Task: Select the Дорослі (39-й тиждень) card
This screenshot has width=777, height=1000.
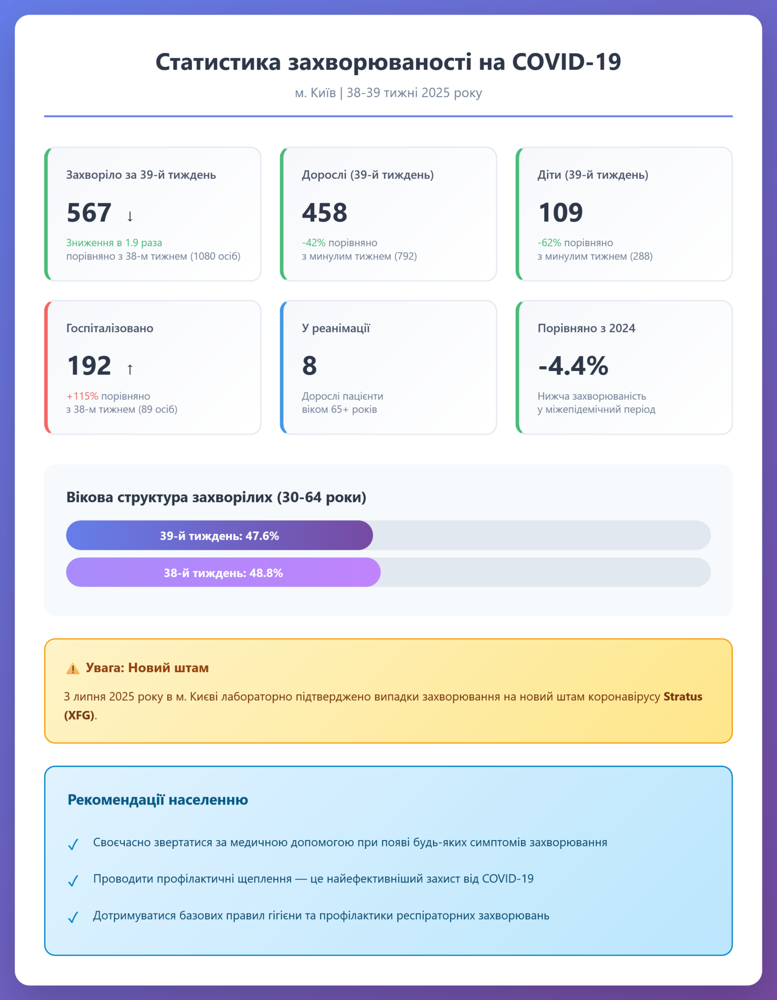Action: (388, 214)
